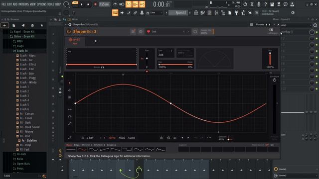Click the 2x double speed button
The image size is (319, 179).
tap(175, 138)
